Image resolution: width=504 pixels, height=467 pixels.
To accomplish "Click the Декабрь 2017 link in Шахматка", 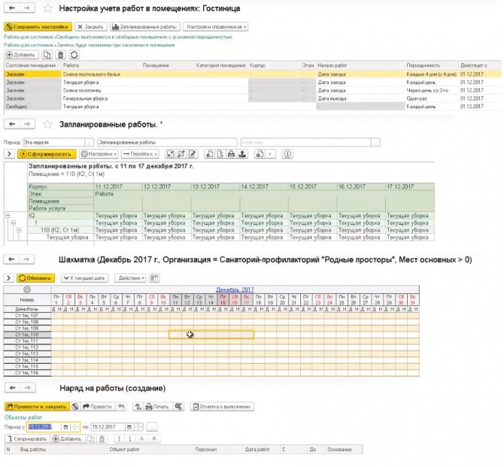I will point(235,290).
